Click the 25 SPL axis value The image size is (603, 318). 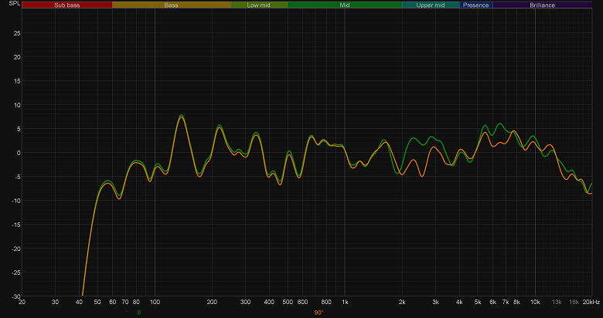[17, 33]
